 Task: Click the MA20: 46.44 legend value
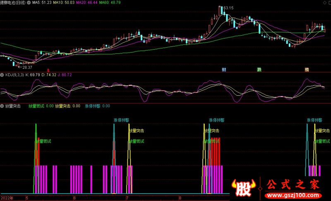click(x=87, y=2)
